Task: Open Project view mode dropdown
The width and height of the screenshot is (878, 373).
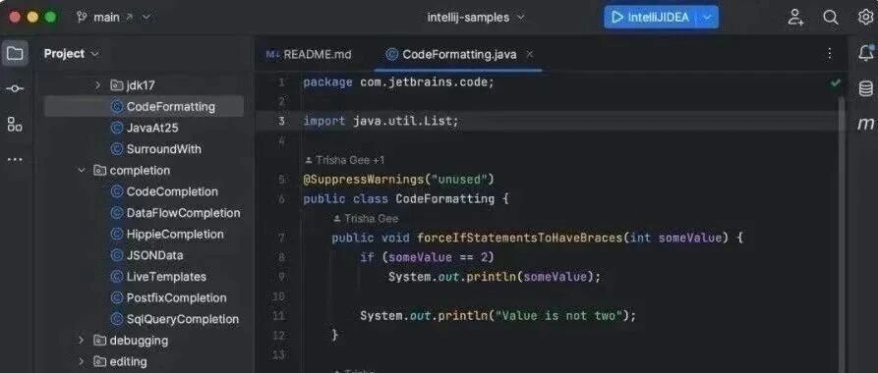Action: click(x=71, y=54)
